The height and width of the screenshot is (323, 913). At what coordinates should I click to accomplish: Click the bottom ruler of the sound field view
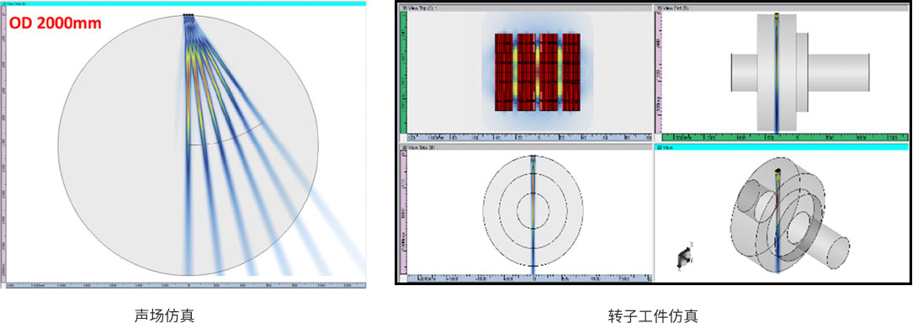(x=186, y=285)
